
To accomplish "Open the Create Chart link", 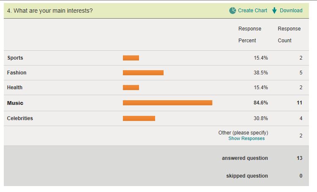I will (253, 11).
